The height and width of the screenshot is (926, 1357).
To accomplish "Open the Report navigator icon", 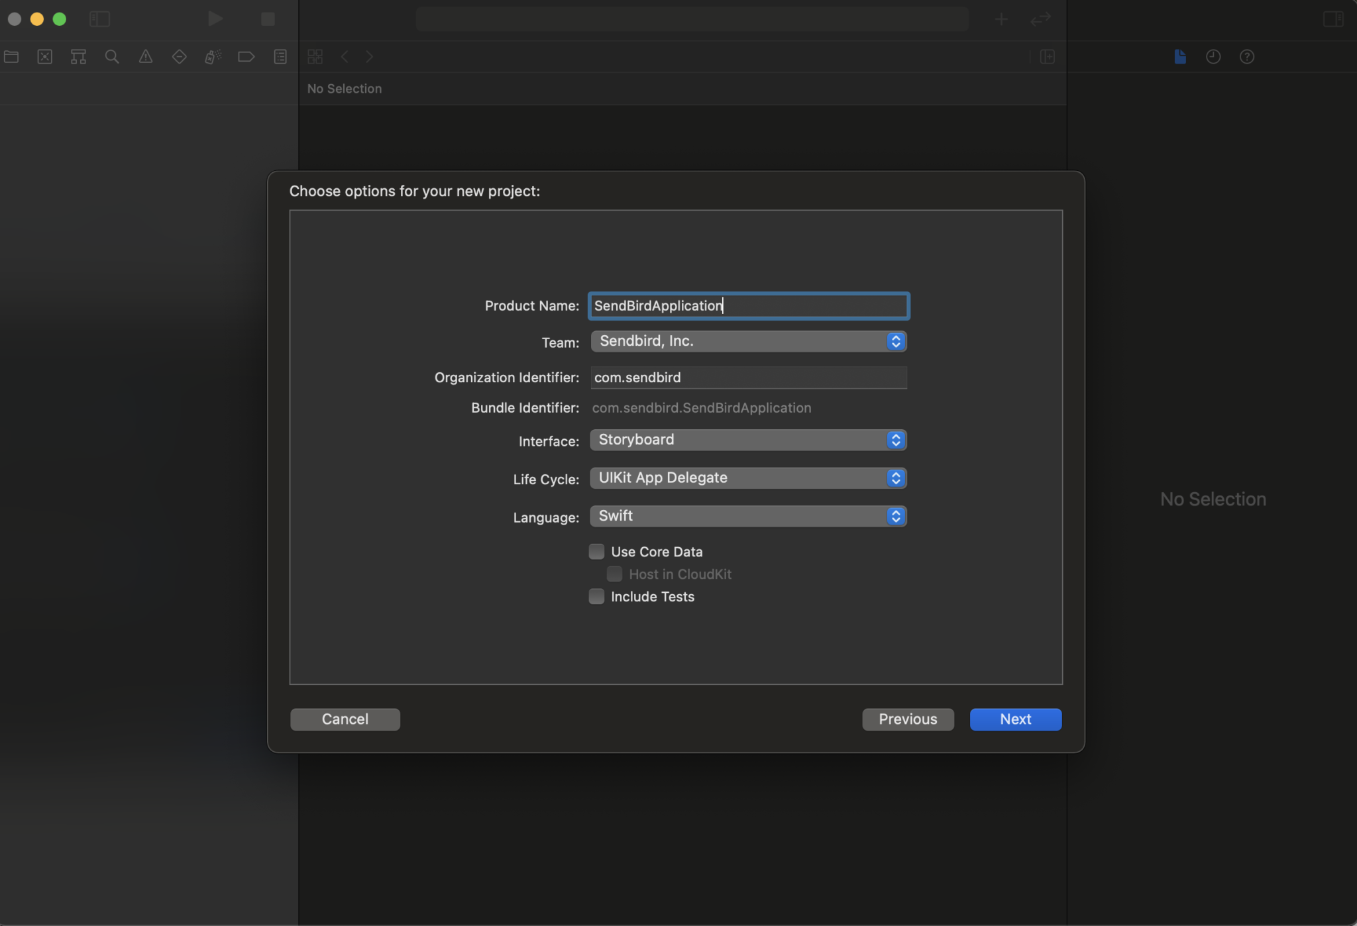I will [280, 56].
